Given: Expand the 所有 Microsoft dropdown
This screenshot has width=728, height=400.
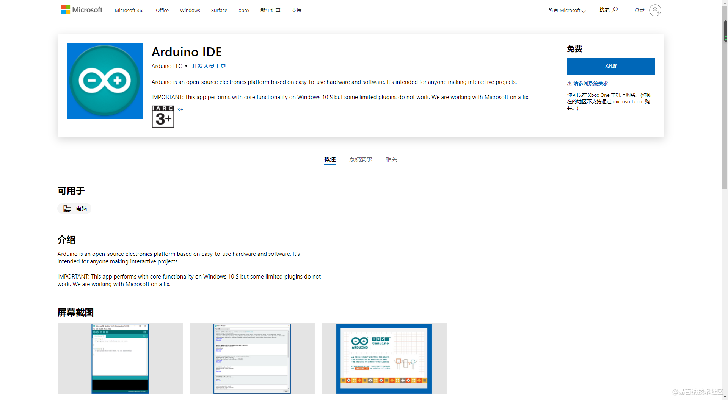Looking at the screenshot, I should point(567,11).
